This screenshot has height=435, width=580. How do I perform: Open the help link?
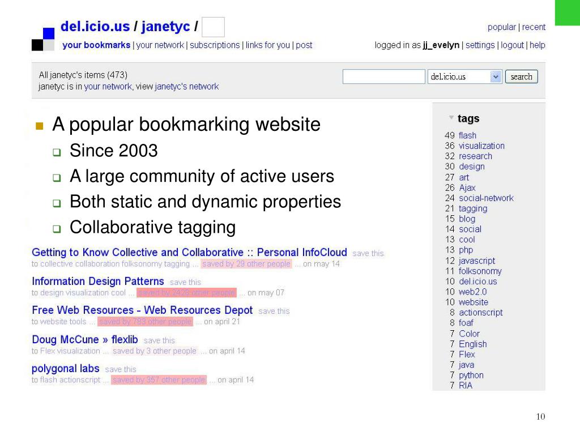pyautogui.click(x=537, y=45)
